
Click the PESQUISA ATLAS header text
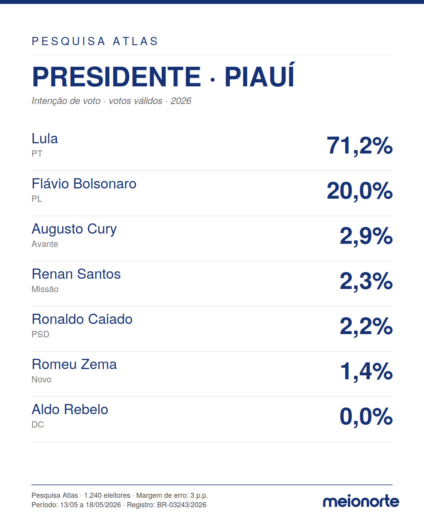pos(95,41)
